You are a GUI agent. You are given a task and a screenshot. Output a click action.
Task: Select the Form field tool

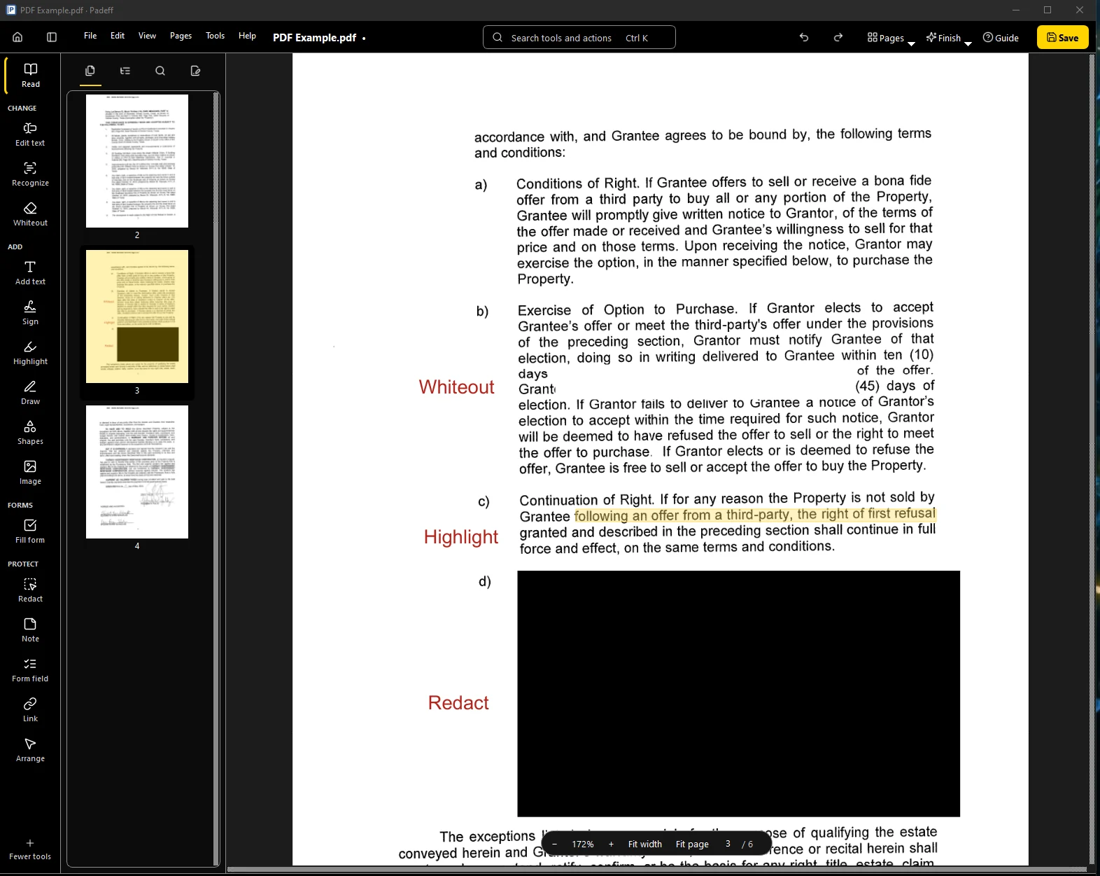(x=30, y=670)
